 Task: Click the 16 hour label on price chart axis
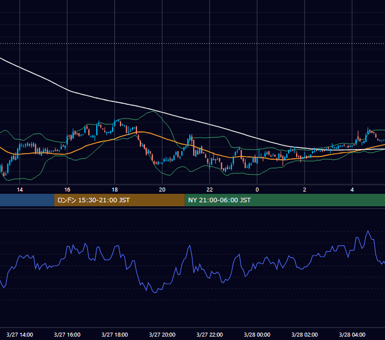67,190
